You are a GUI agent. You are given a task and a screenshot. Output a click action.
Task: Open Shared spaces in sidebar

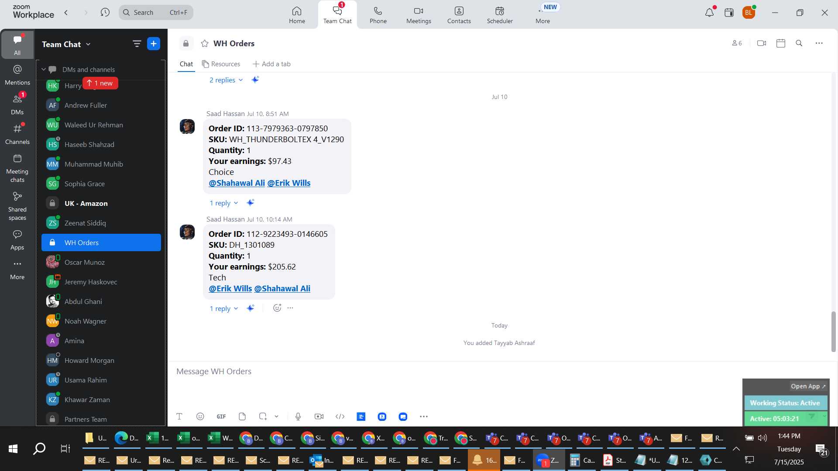17,206
